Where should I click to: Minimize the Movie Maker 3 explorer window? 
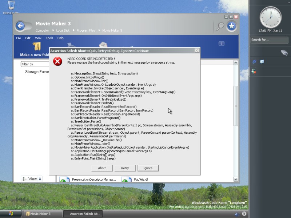[x=226, y=17]
